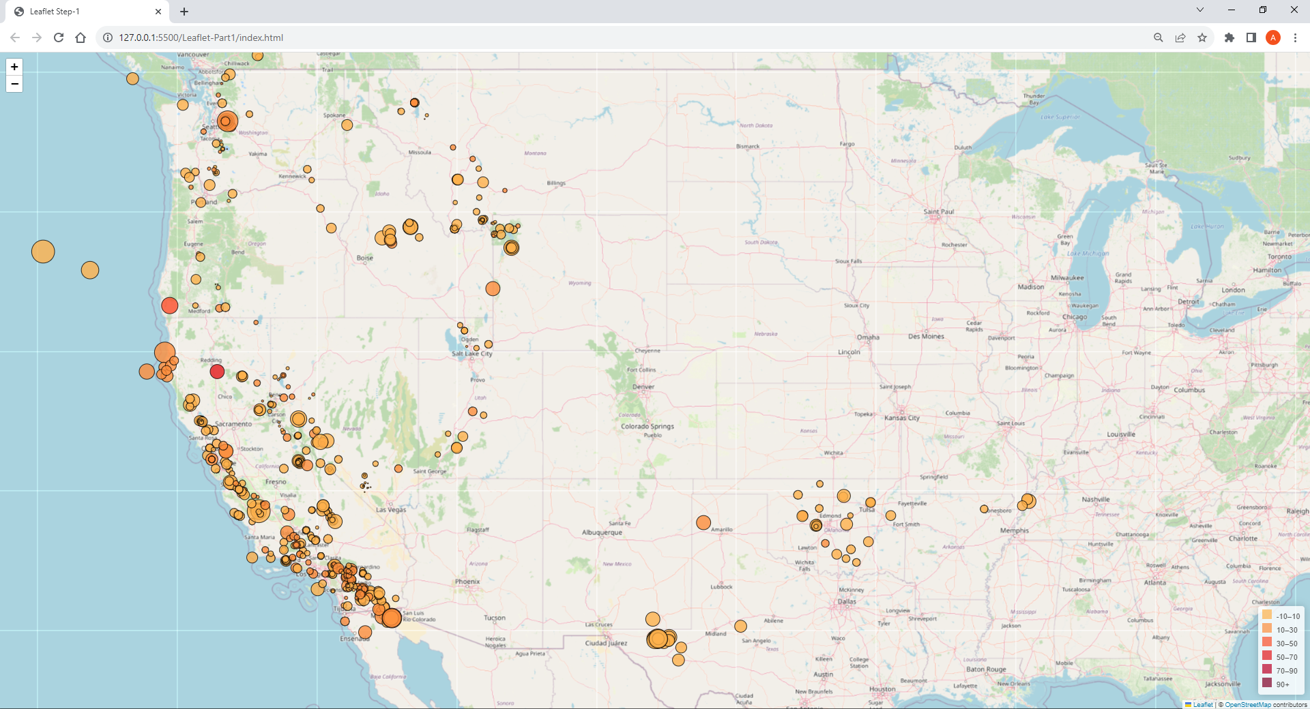Share this page icon
Image resolution: width=1310 pixels, height=709 pixels.
click(1180, 37)
